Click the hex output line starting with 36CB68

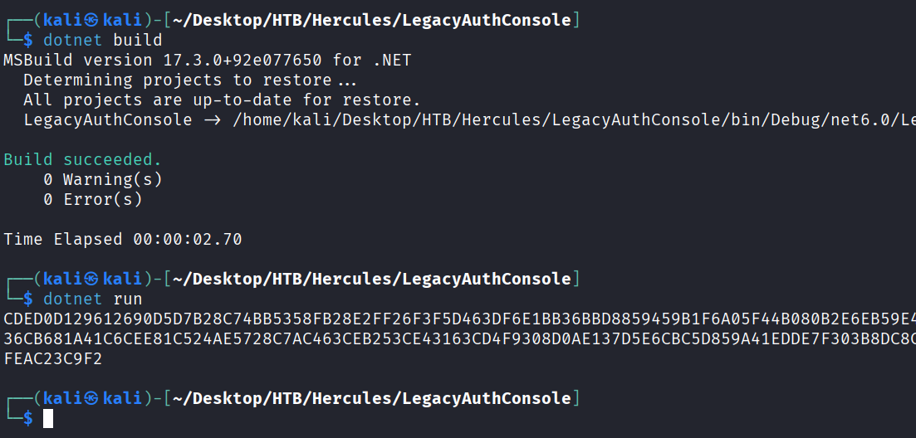[x=458, y=338]
